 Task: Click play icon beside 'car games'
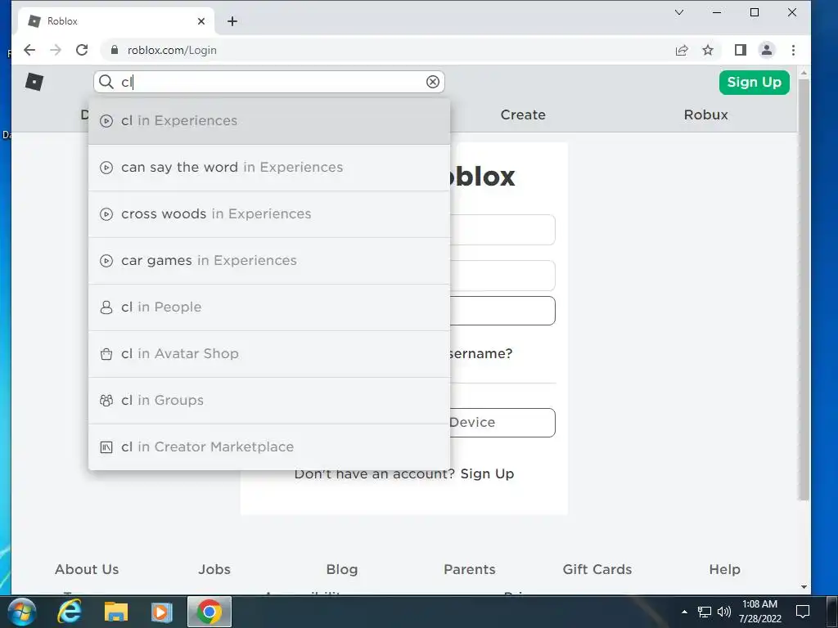click(106, 261)
